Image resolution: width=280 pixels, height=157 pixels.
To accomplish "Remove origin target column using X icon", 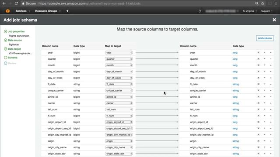I will (x=258, y=141).
